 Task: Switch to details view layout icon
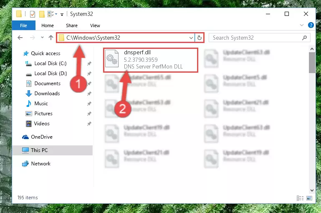point(300,198)
